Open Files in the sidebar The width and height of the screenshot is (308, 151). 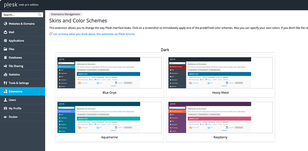click(x=23, y=49)
